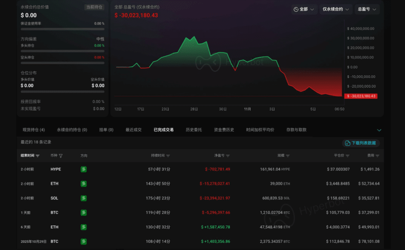Click the filter funnel icon beside 币种
The image size is (405, 250).
coord(61,156)
